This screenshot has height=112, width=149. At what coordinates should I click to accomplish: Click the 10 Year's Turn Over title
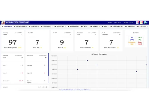click(x=99, y=54)
